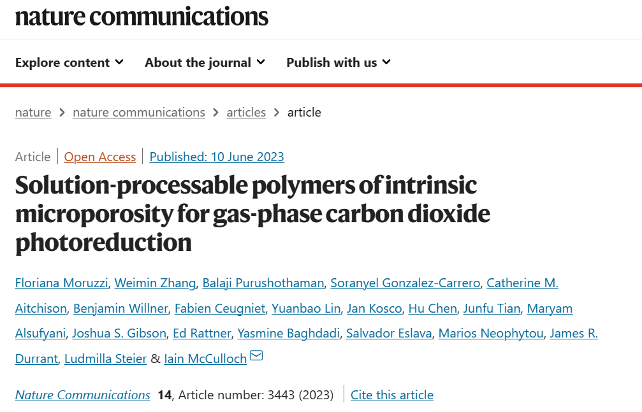View Ludmilla Steier author info
The width and height of the screenshot is (642, 412).
pyautogui.click(x=106, y=359)
